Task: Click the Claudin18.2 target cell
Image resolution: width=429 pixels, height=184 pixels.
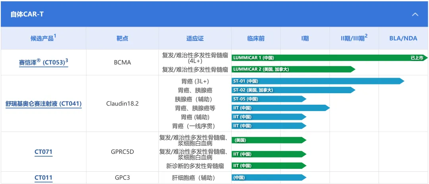Action: point(122,104)
